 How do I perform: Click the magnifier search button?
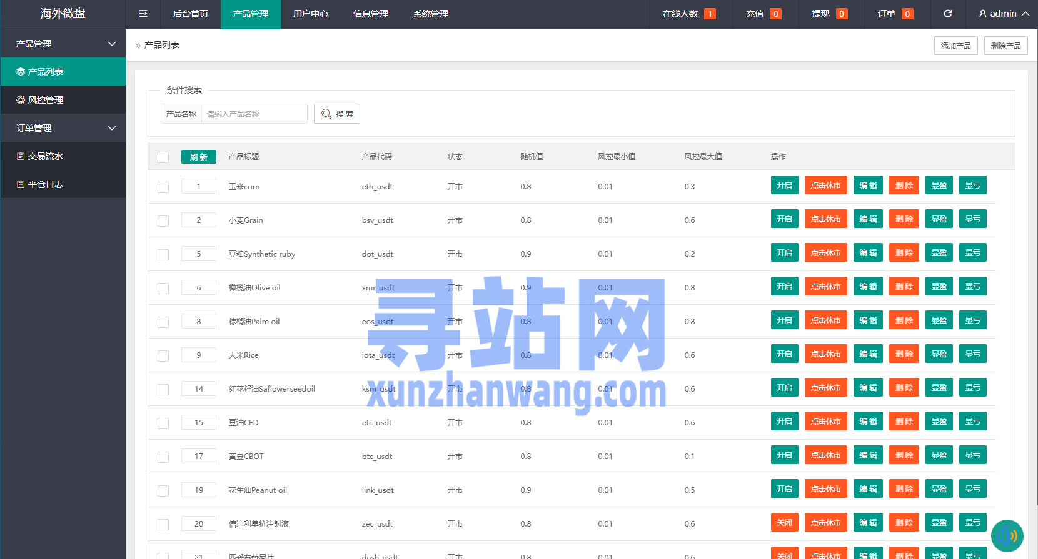337,114
